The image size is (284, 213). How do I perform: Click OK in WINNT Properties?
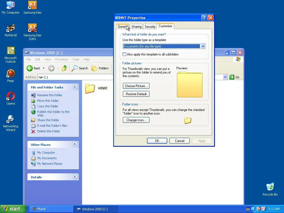[157, 141]
